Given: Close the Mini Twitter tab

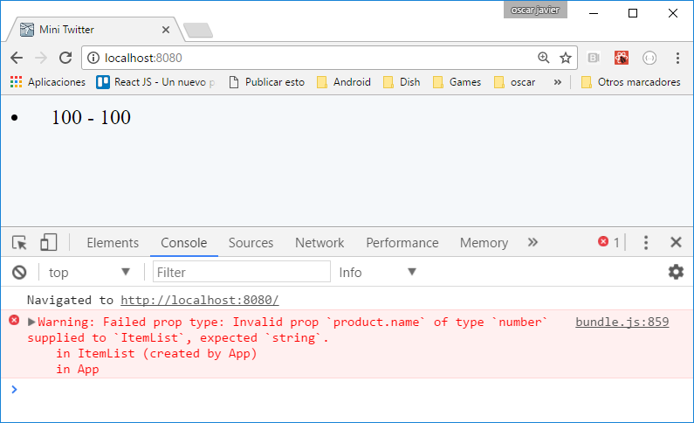Looking at the screenshot, I should tap(166, 30).
